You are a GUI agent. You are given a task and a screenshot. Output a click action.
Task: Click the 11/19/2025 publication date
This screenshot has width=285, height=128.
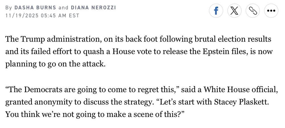pos(22,16)
